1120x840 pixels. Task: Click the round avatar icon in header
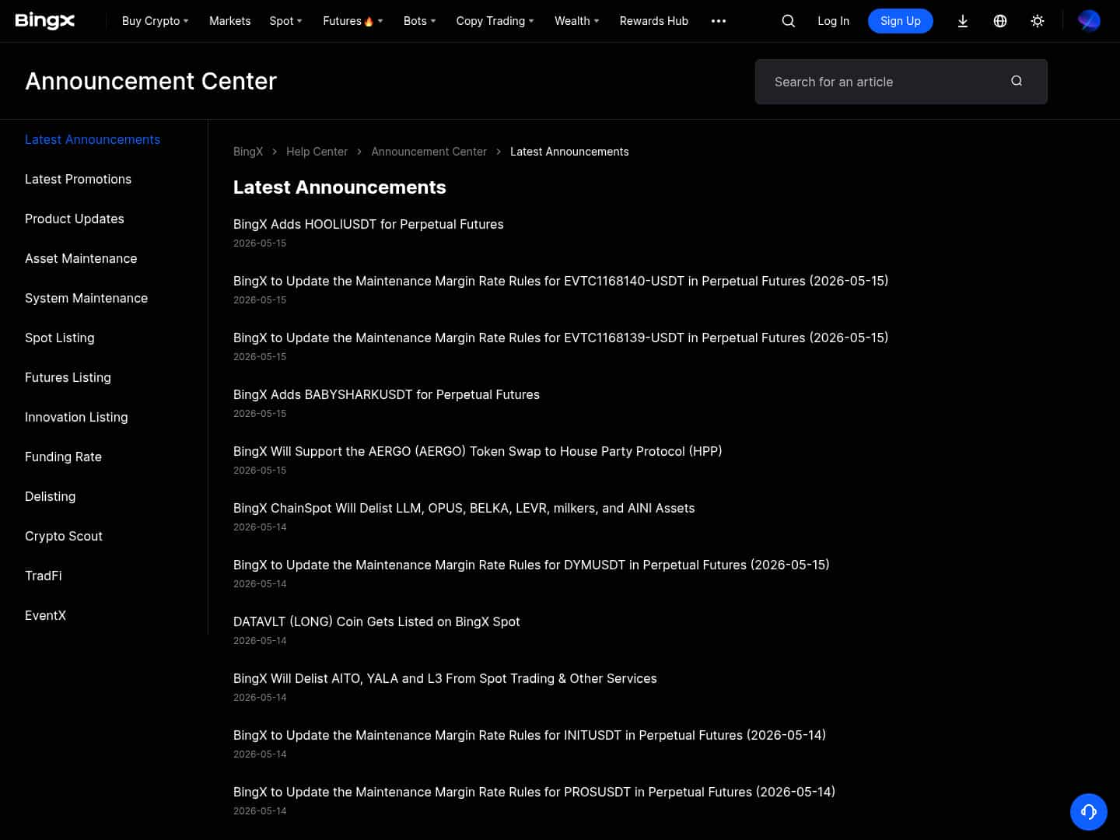tap(1089, 21)
